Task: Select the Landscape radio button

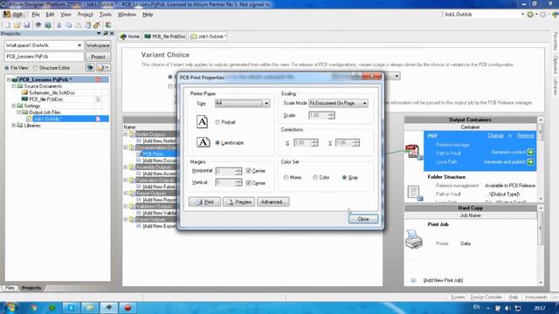Action: coord(217,143)
